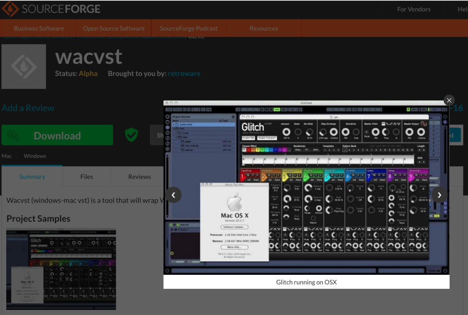This screenshot has height=315, width=468.
Task: Open the Project Samples screenshot thumbnail
Action: coord(61,269)
